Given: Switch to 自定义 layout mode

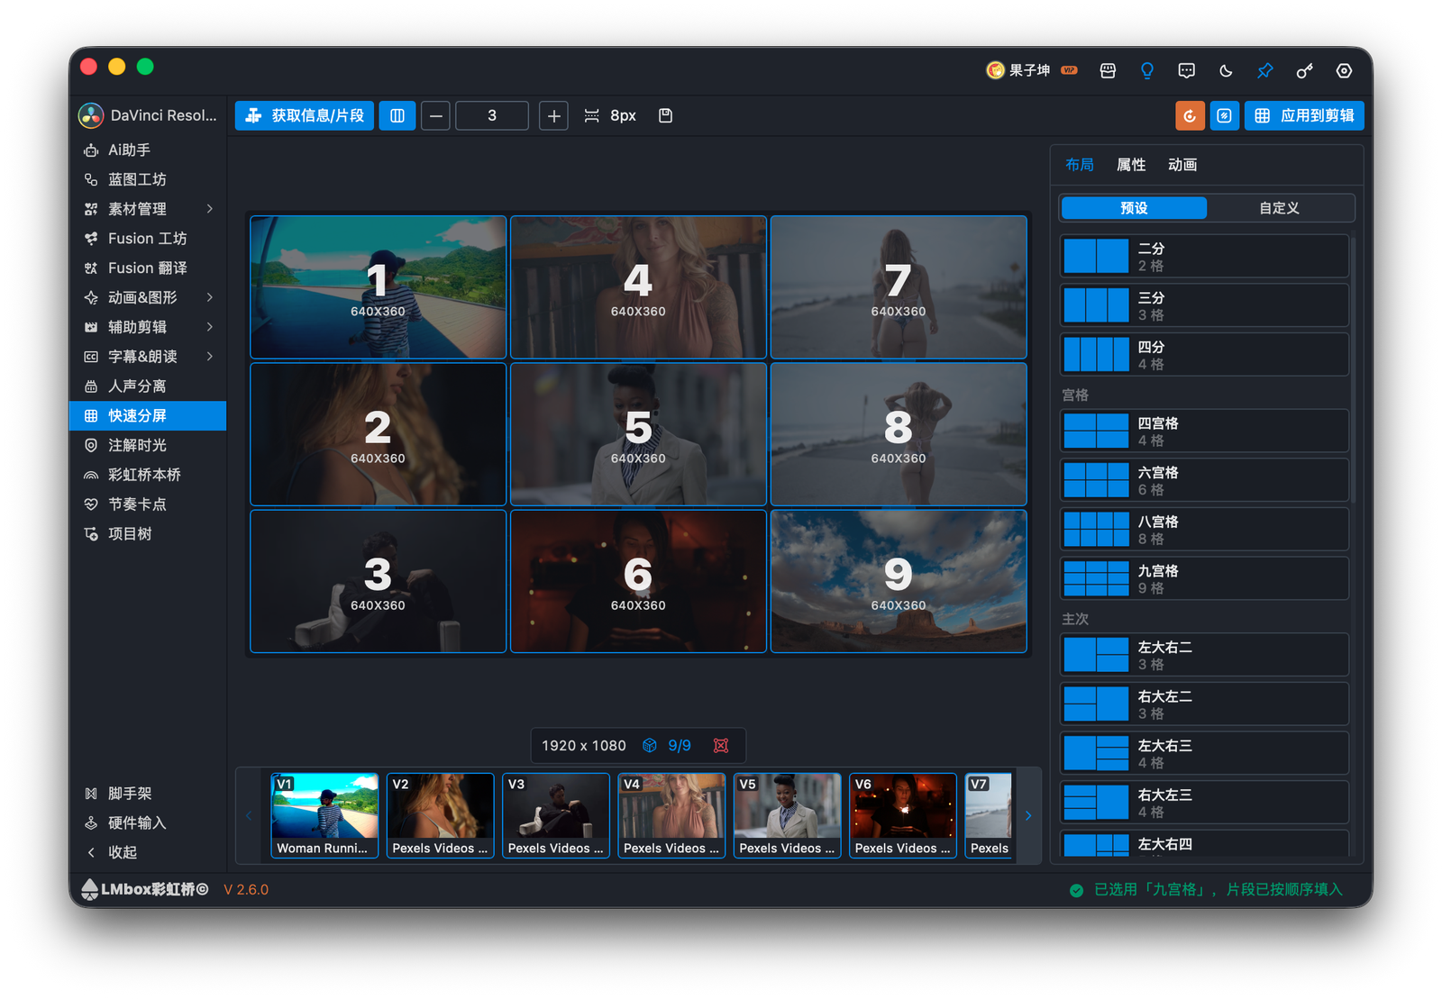Looking at the screenshot, I should point(1279,208).
